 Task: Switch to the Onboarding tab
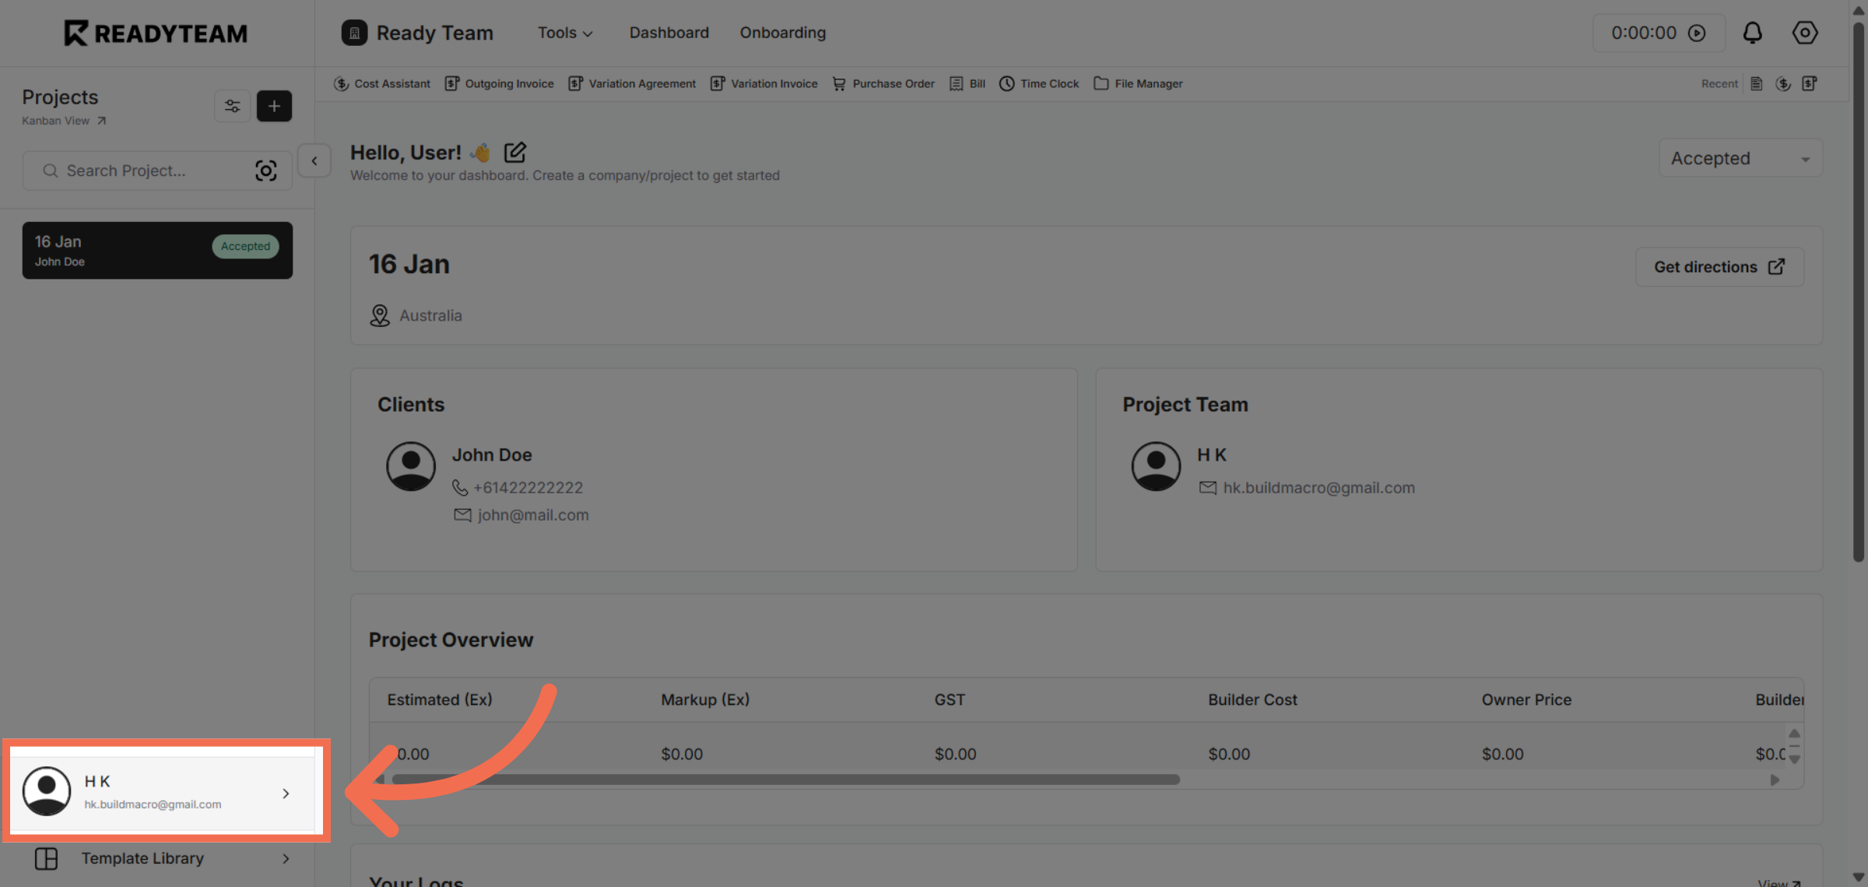tap(782, 33)
